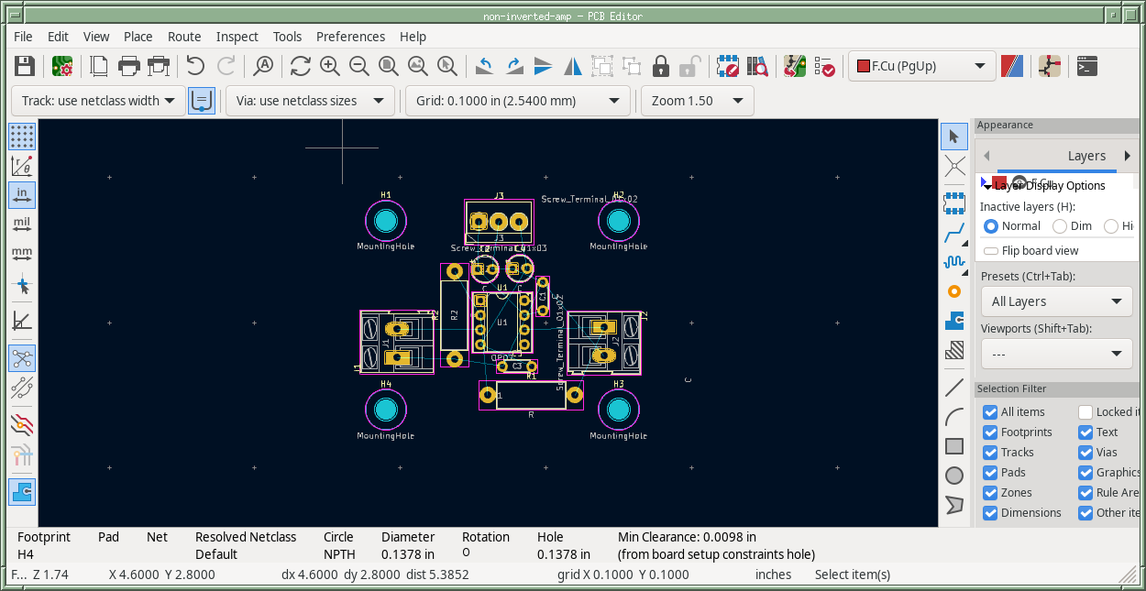Open the File menu
1146x591 pixels.
23,37
